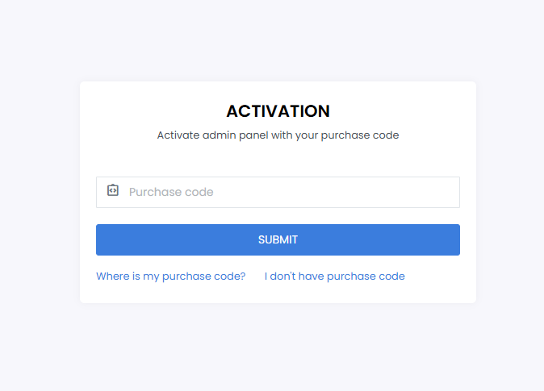The width and height of the screenshot is (544, 391).
Task: Open the 'Where is my purchase code?' link
Action: (170, 277)
